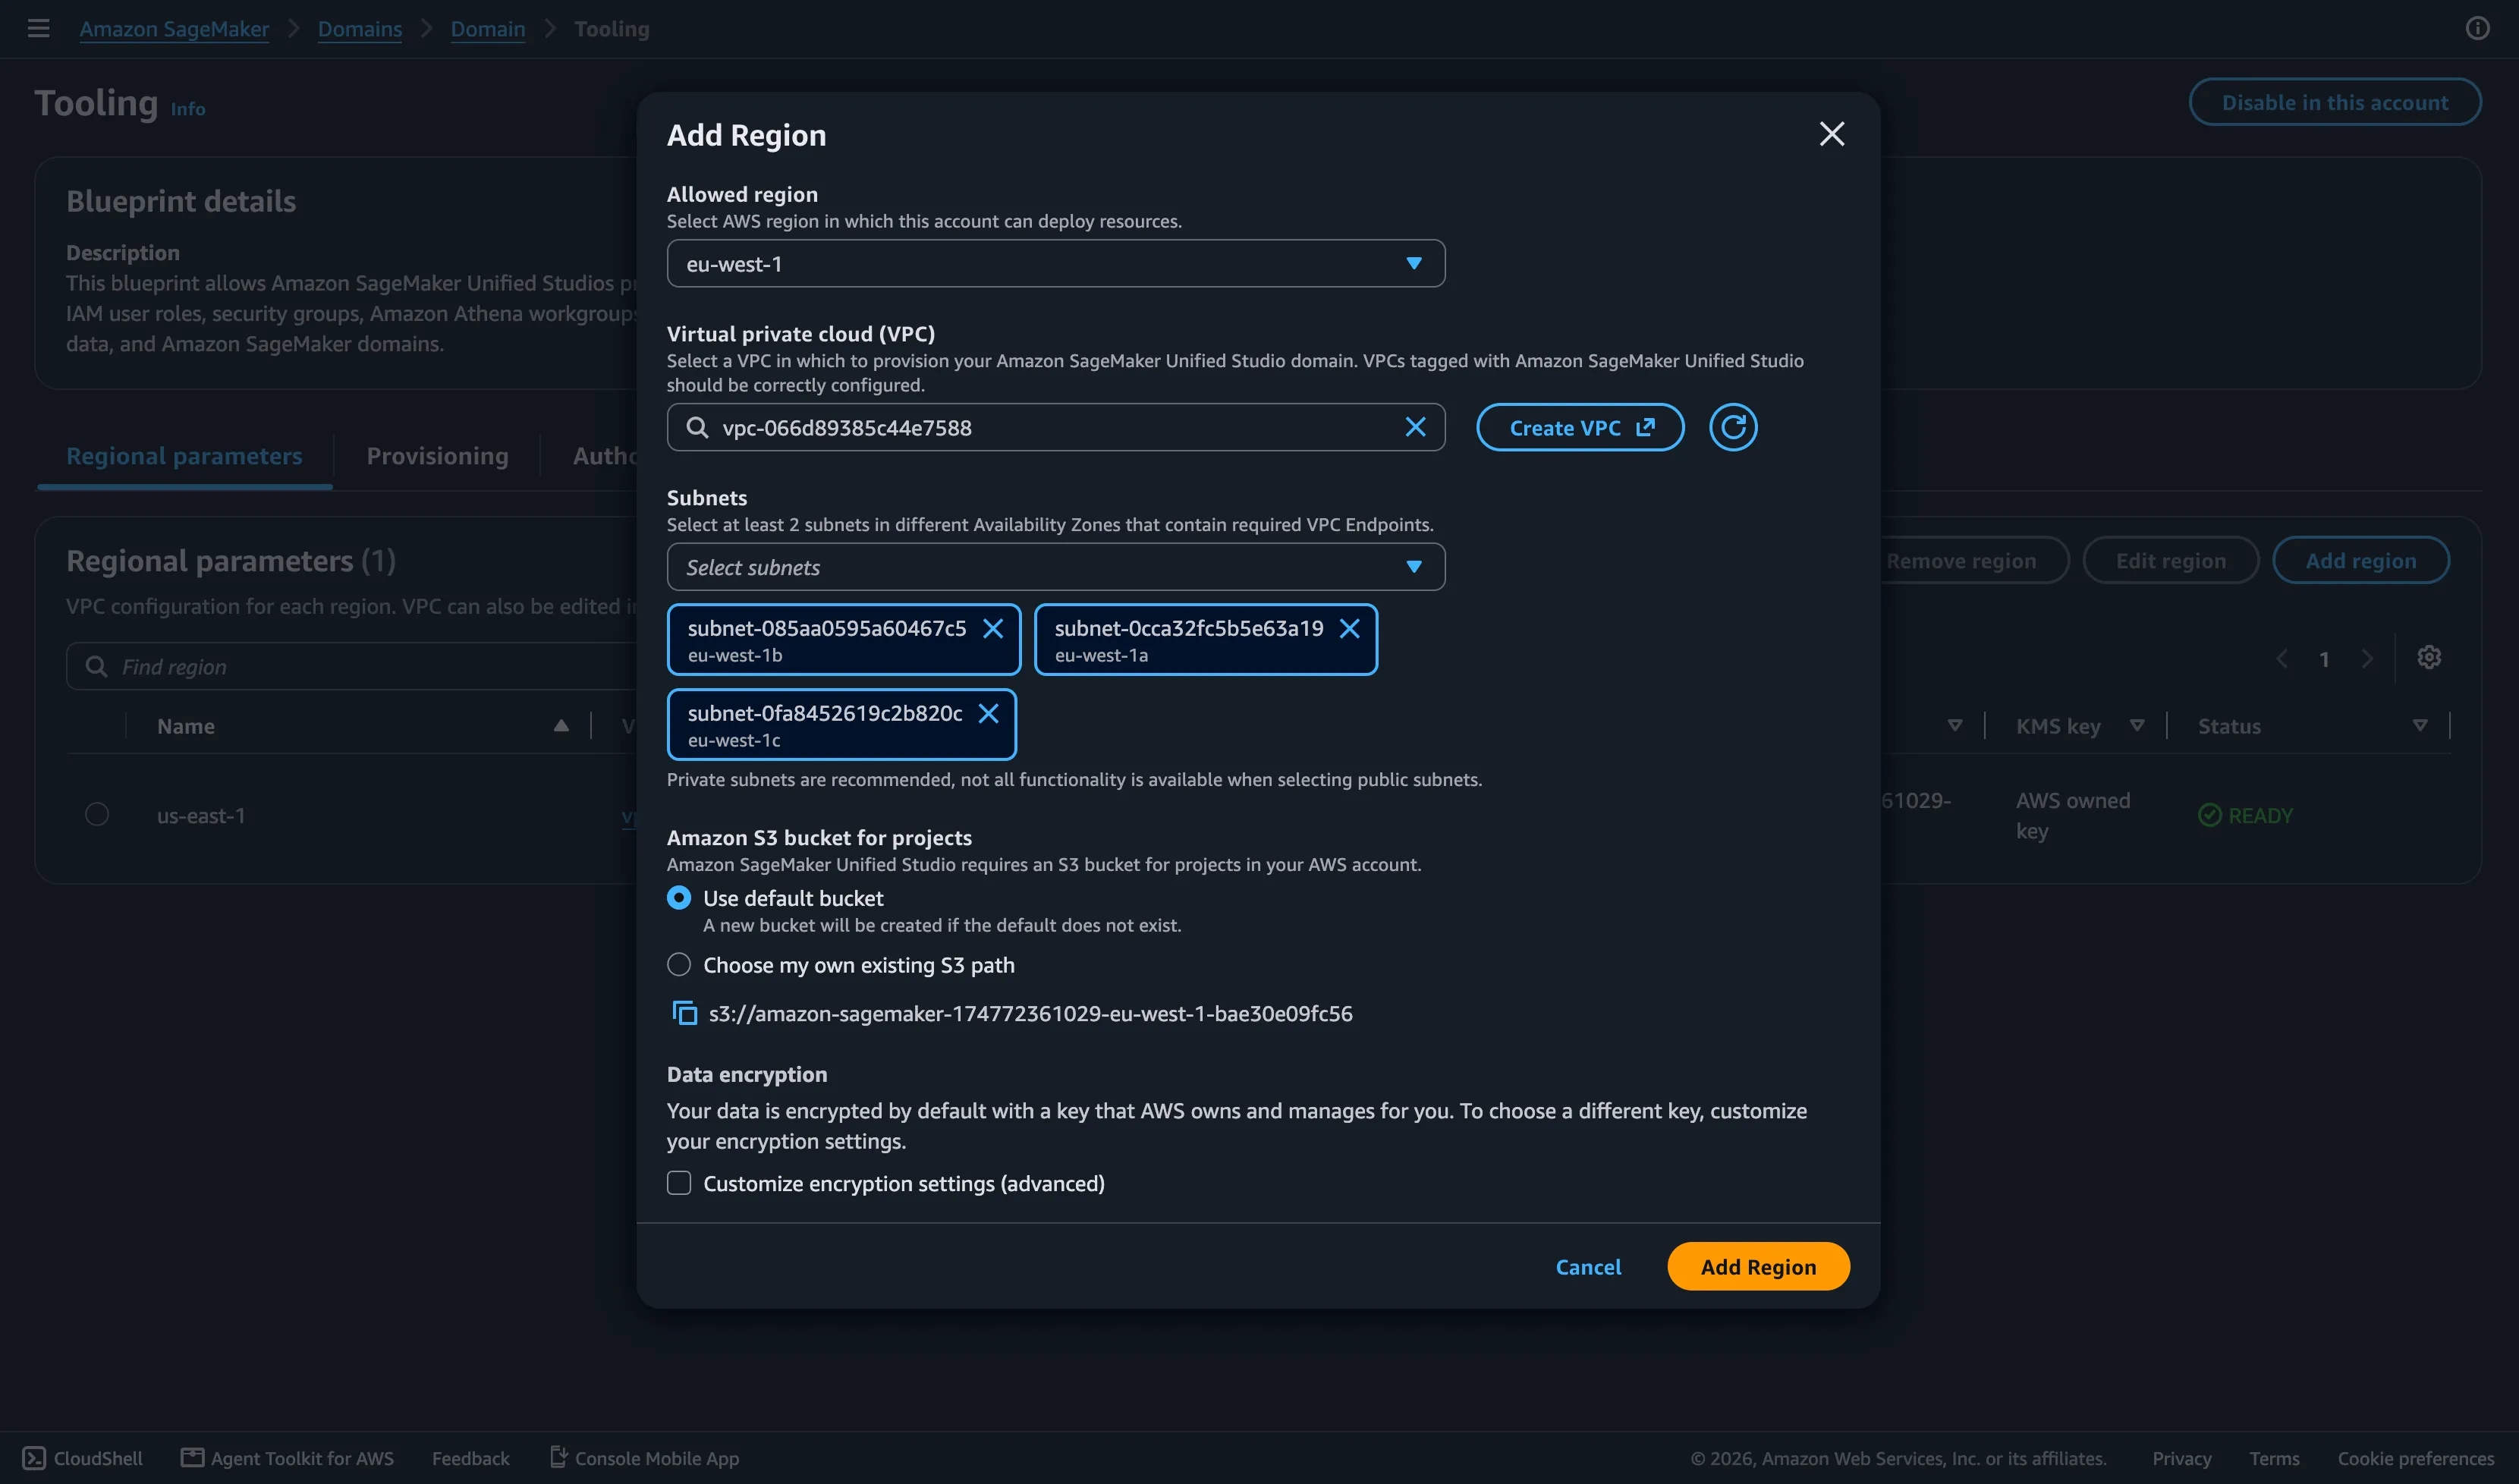
Task: Open Cookie preferences
Action: pyautogui.click(x=2415, y=1458)
